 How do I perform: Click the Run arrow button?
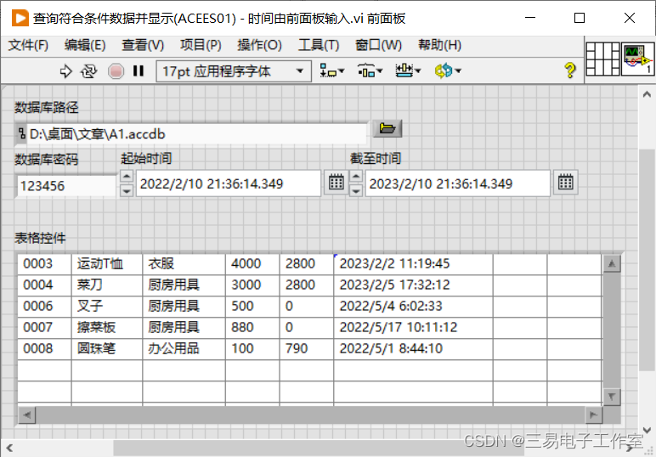pyautogui.click(x=65, y=71)
